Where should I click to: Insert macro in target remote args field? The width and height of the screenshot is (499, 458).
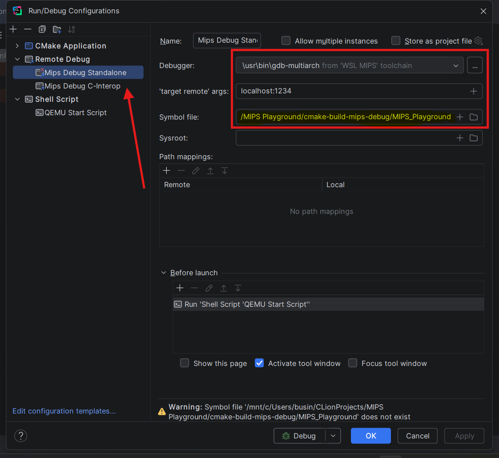point(473,91)
